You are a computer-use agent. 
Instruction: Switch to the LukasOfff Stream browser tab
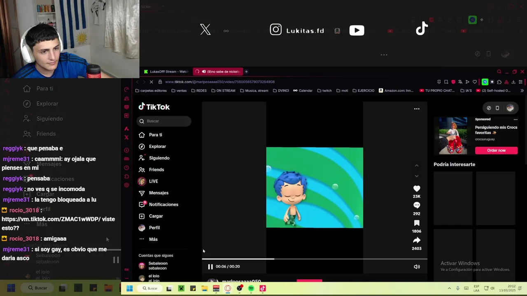tap(166, 72)
